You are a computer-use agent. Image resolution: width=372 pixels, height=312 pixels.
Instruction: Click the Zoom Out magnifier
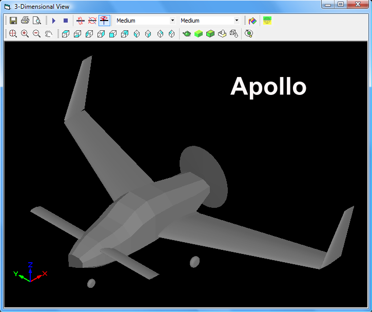[36, 34]
